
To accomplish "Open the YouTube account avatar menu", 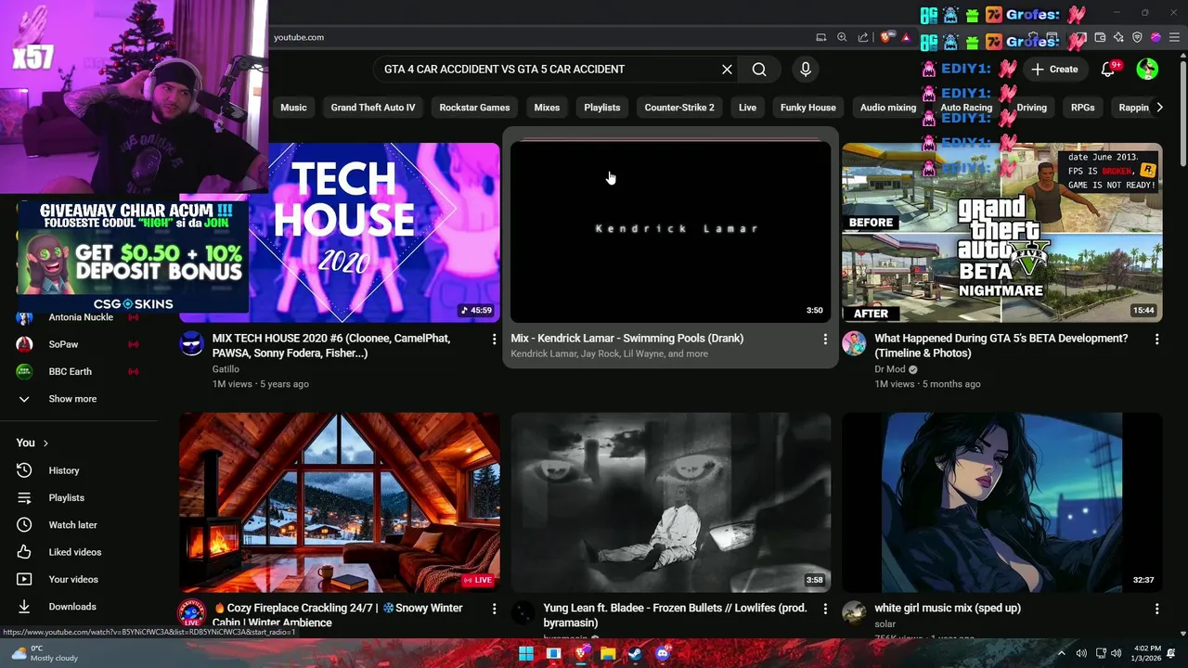I will tap(1147, 70).
